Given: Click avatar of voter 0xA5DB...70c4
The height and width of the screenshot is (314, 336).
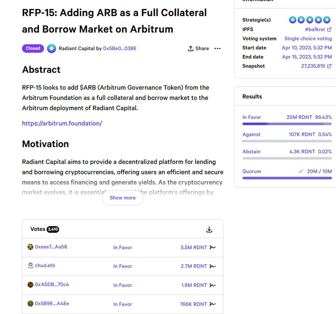Looking at the screenshot, I should click(30, 285).
